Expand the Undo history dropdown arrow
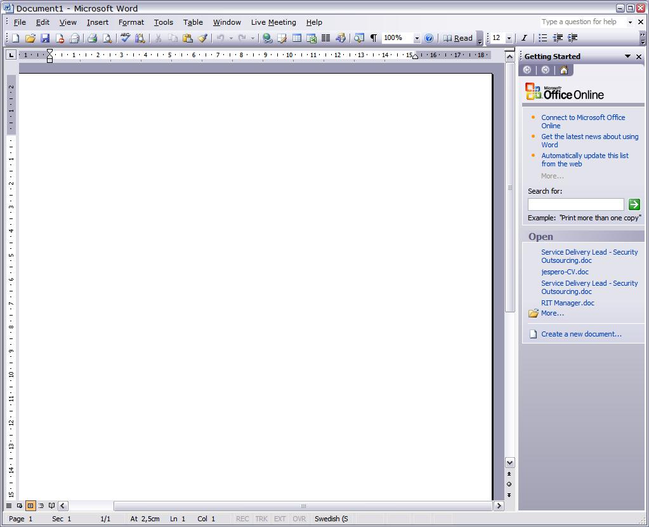The width and height of the screenshot is (649, 527). point(231,38)
